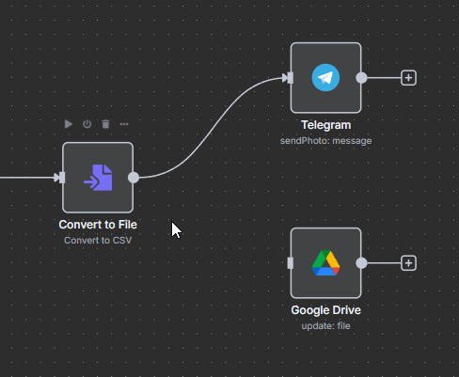Click the Google Drive title label
459x377 pixels.
click(x=326, y=310)
